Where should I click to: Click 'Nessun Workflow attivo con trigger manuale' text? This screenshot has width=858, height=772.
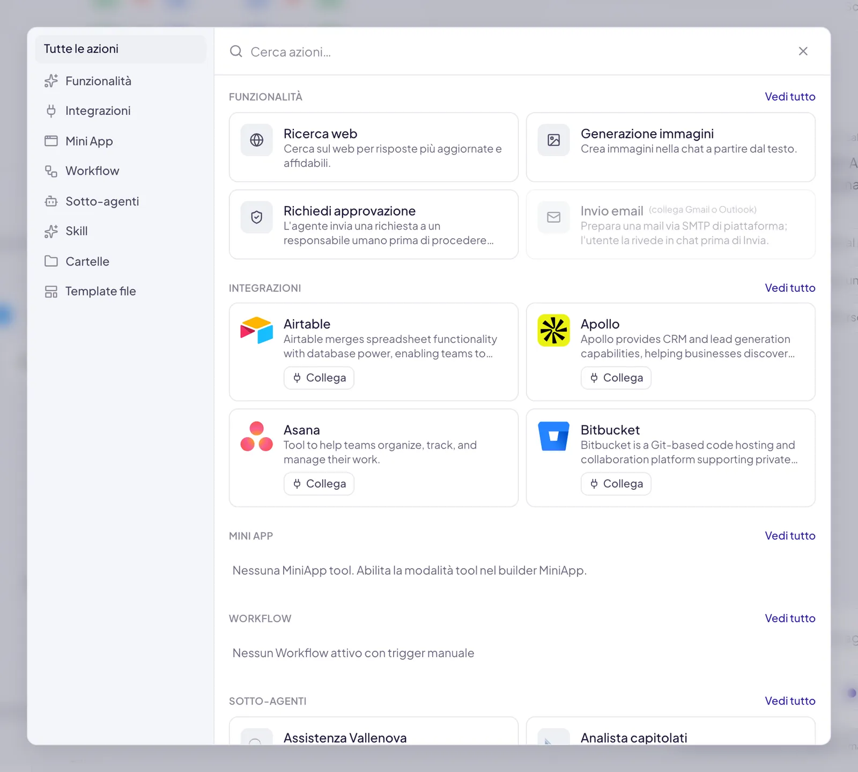pyautogui.click(x=353, y=653)
